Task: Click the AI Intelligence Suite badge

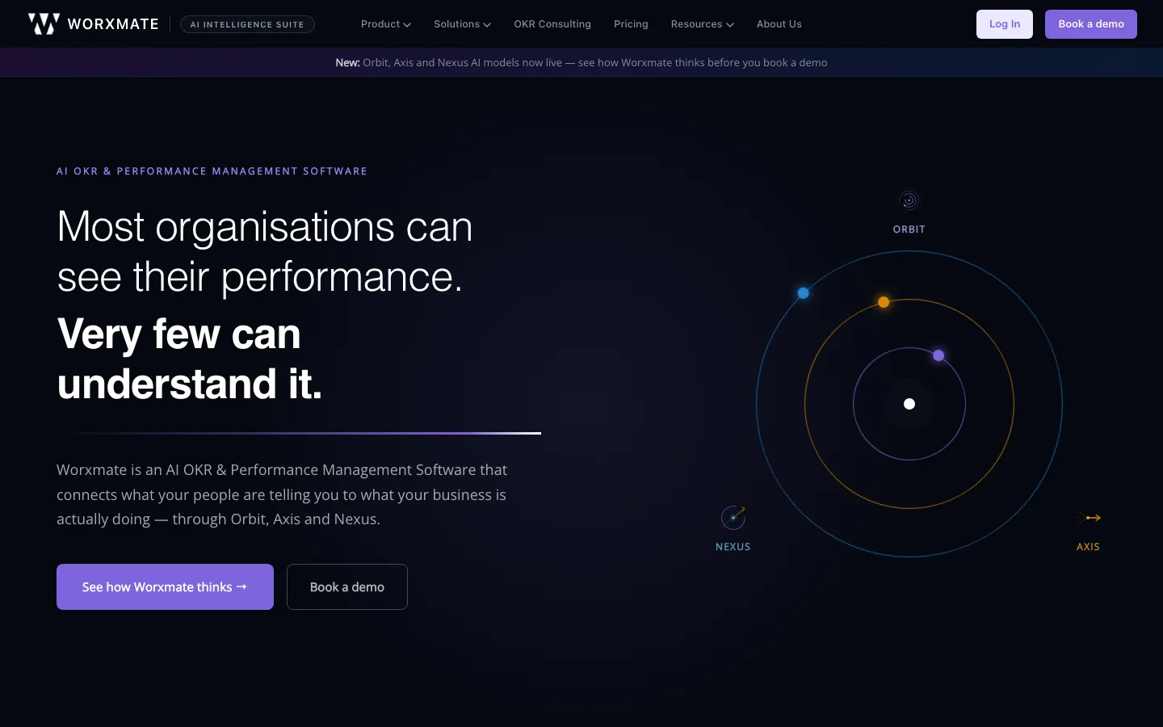Action: (x=247, y=24)
